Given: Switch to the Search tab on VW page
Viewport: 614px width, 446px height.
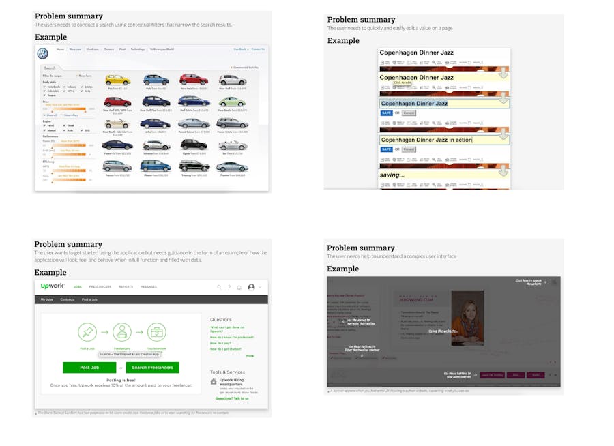Looking at the screenshot, I should (x=50, y=68).
